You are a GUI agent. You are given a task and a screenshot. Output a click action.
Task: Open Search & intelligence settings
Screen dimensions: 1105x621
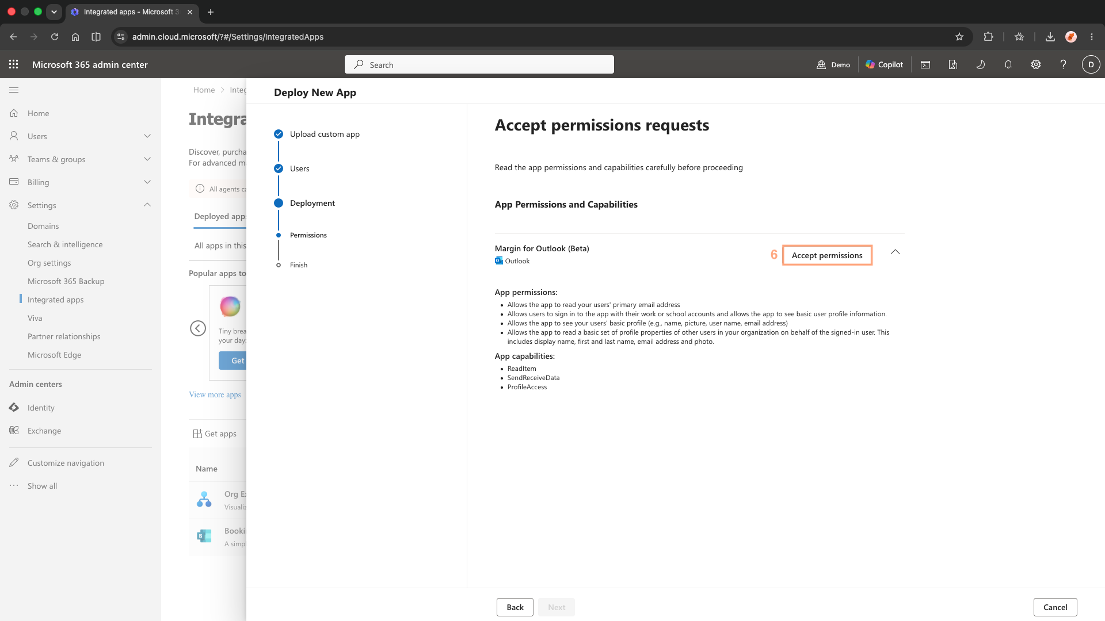pyautogui.click(x=65, y=244)
